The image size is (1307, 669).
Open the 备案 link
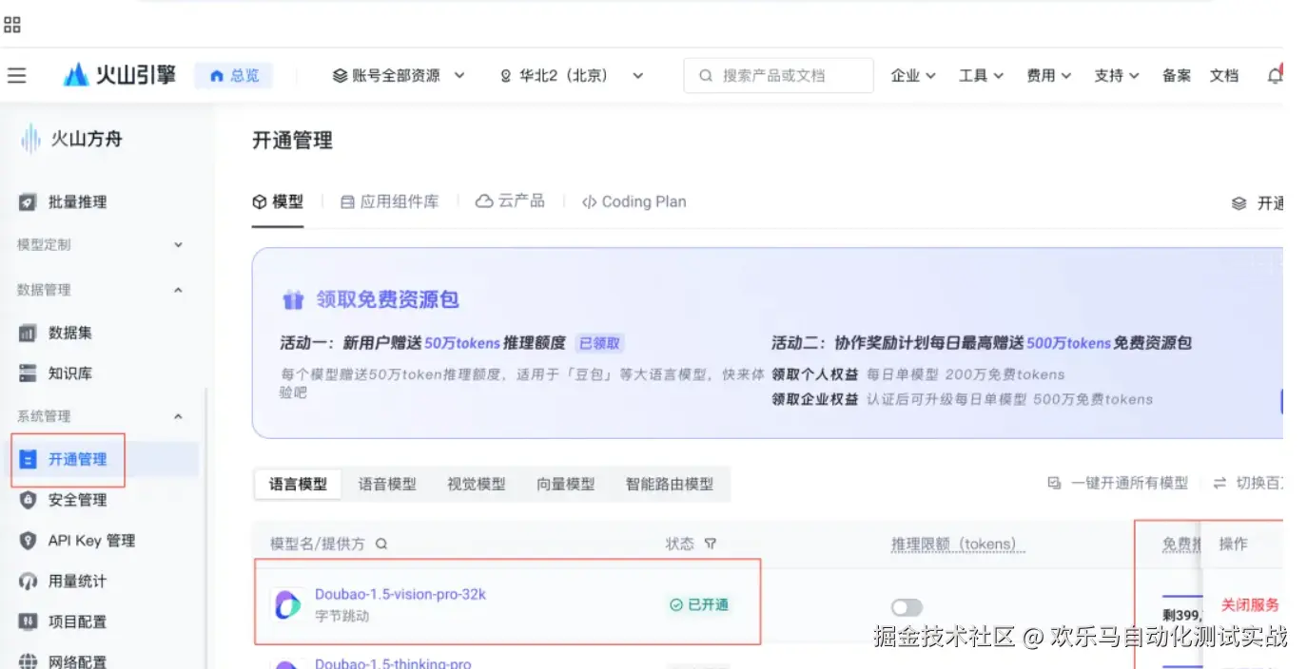coord(1176,75)
